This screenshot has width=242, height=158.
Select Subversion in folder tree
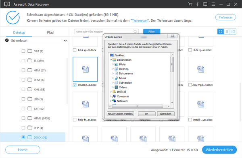[x=125, y=82]
